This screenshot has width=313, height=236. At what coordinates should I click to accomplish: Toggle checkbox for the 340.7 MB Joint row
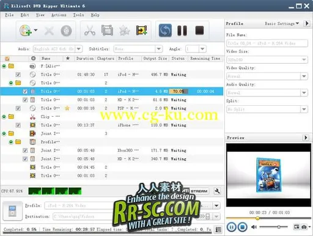point(25,159)
